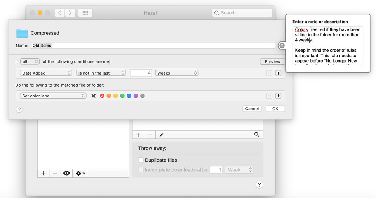This screenshot has height=198, width=376.
Task: Go forward with the right chevron
Action: click(x=70, y=13)
